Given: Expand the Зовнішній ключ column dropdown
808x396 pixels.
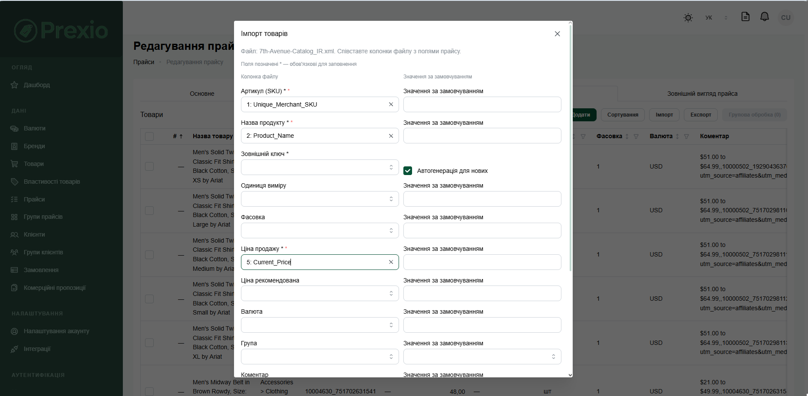Looking at the screenshot, I should 320,167.
